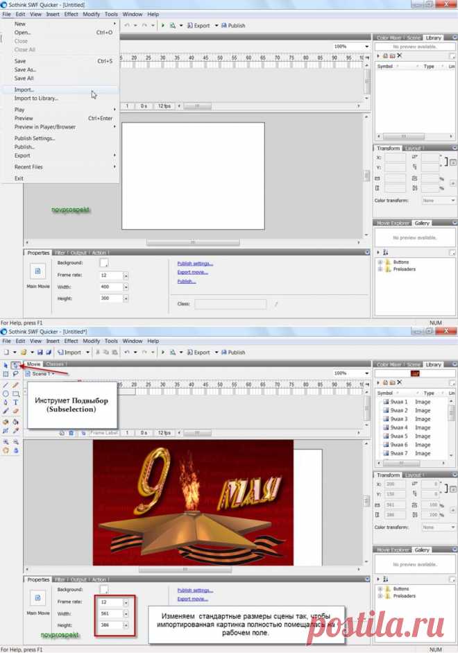Choose Import... in the open File menu
This screenshot has height=653, width=458.
point(60,90)
